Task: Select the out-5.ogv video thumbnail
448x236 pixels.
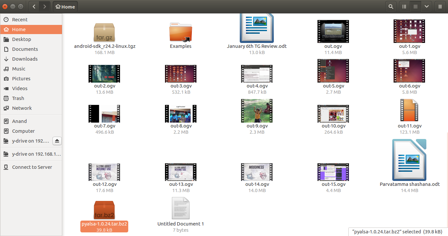Action: coord(333,71)
